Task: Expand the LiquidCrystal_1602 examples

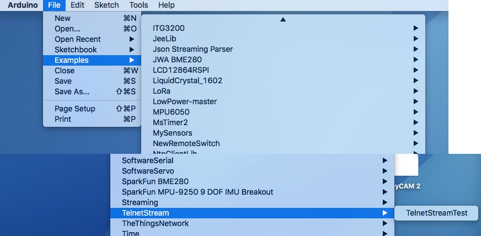Action: point(188,81)
